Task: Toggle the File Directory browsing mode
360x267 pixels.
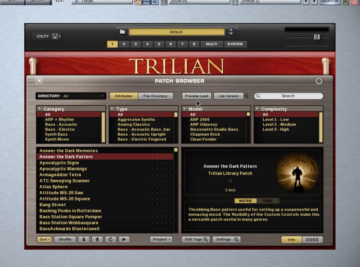Action: (155, 96)
